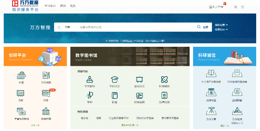Open the 学位论文 graduation cap icon
This screenshot has height=131, width=260.
(115, 80)
